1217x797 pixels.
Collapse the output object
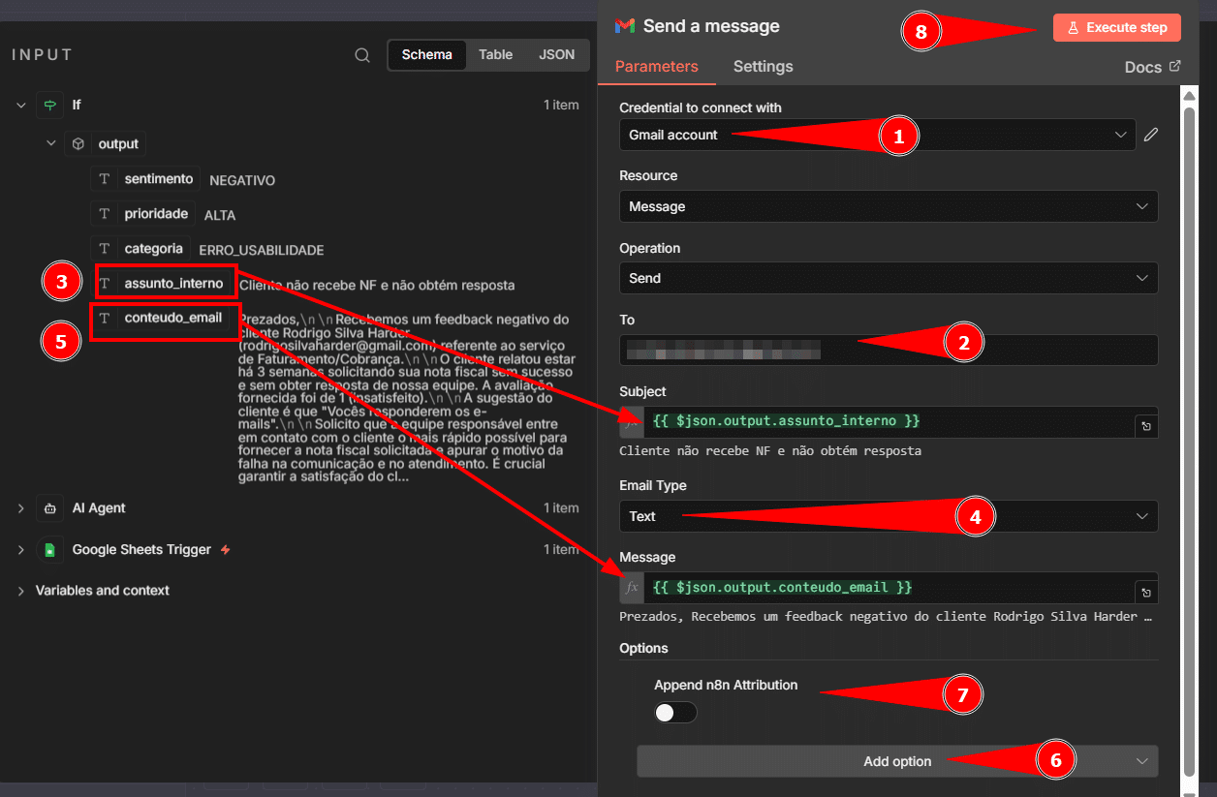click(x=51, y=144)
